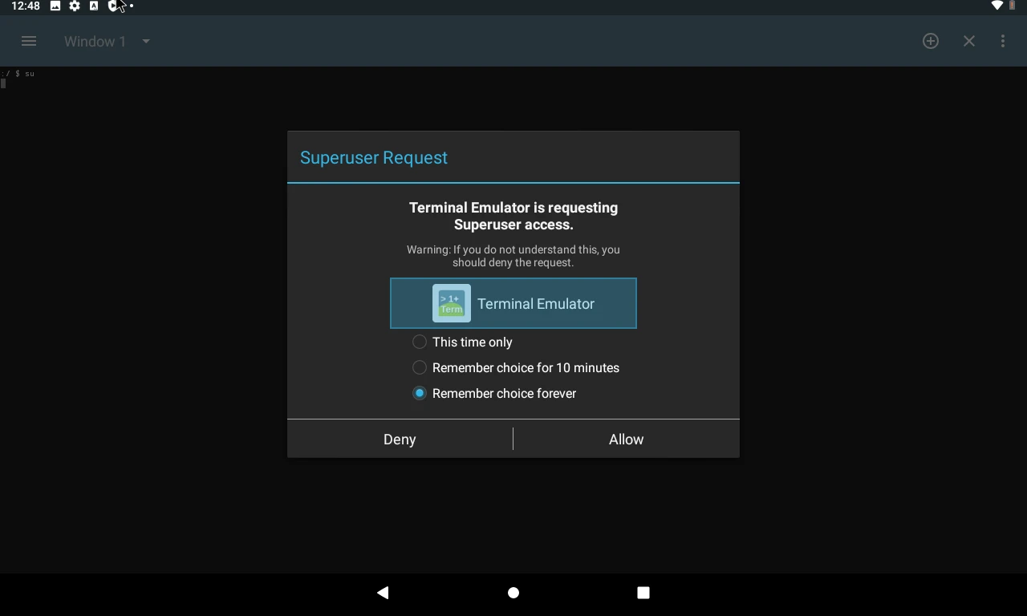Open the three-dot overflow menu

(1003, 41)
